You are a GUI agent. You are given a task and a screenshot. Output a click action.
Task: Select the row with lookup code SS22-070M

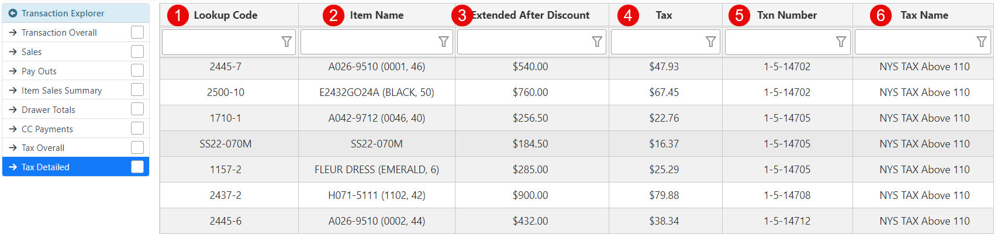[x=226, y=144]
